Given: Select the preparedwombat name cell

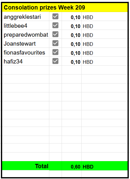Looking at the screenshot, I should tap(26, 34).
